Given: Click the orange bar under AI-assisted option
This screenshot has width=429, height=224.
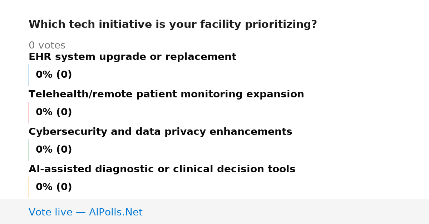Looking at the screenshot, I should point(29,187).
